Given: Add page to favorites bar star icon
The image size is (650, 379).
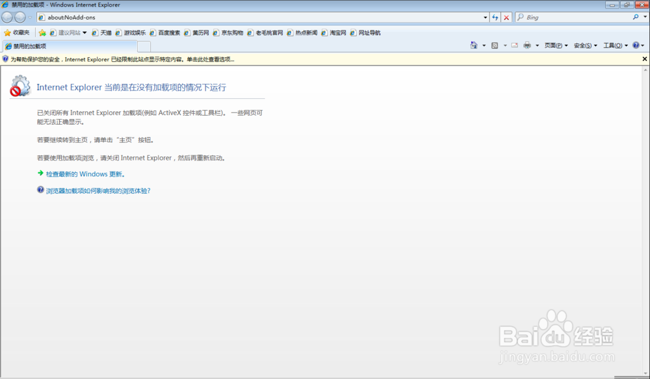Looking at the screenshot, I should pyautogui.click(x=42, y=33).
